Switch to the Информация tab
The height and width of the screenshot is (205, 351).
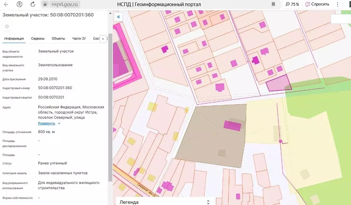14,38
